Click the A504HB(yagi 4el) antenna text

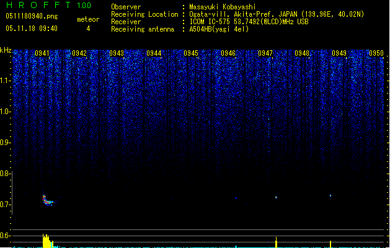coord(219,29)
